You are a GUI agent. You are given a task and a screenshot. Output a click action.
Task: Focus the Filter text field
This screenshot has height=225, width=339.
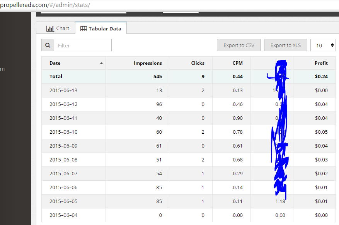pyautogui.click(x=82, y=45)
